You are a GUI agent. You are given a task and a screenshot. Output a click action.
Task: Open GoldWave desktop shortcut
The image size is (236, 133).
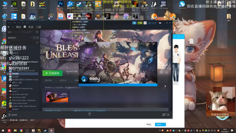[42, 5]
